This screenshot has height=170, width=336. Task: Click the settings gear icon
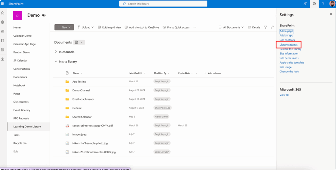(314, 4)
